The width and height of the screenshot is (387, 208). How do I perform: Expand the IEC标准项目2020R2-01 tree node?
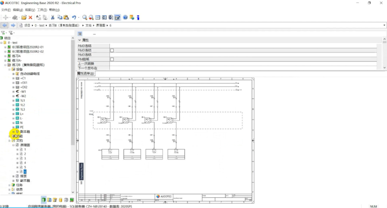pos(5,47)
